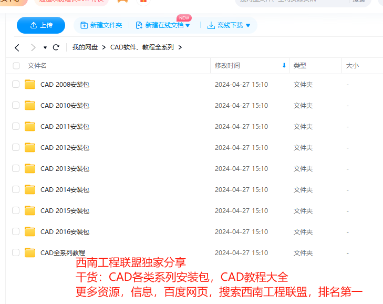Click the folder icon of CAD 2013安装包

pos(30,168)
